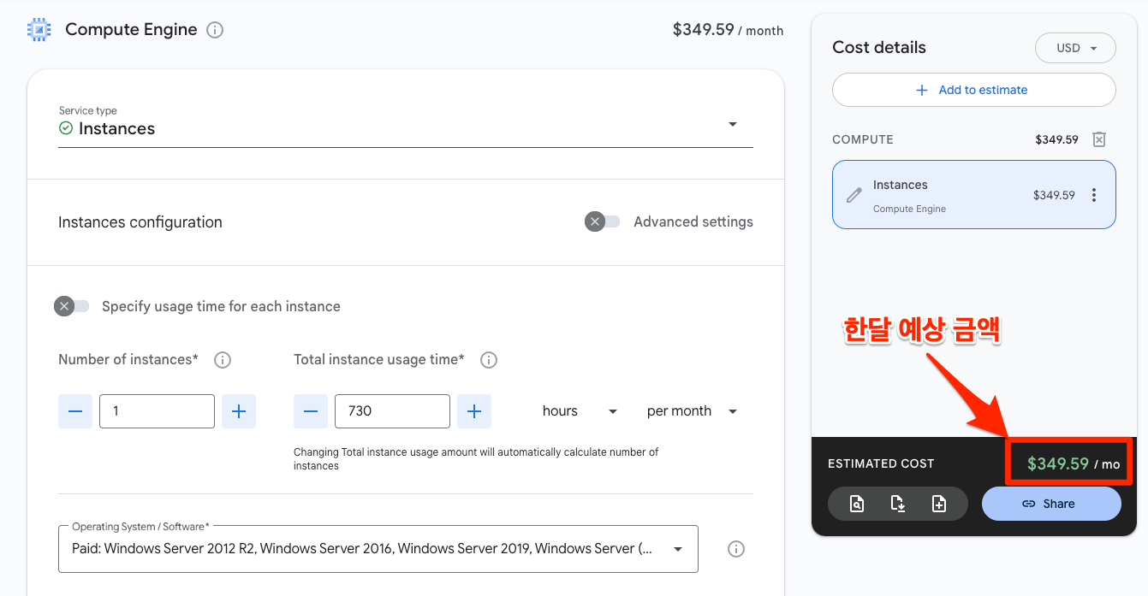This screenshot has width=1148, height=596.
Task: Click add-document icon in estimated cost bar
Action: point(939,504)
